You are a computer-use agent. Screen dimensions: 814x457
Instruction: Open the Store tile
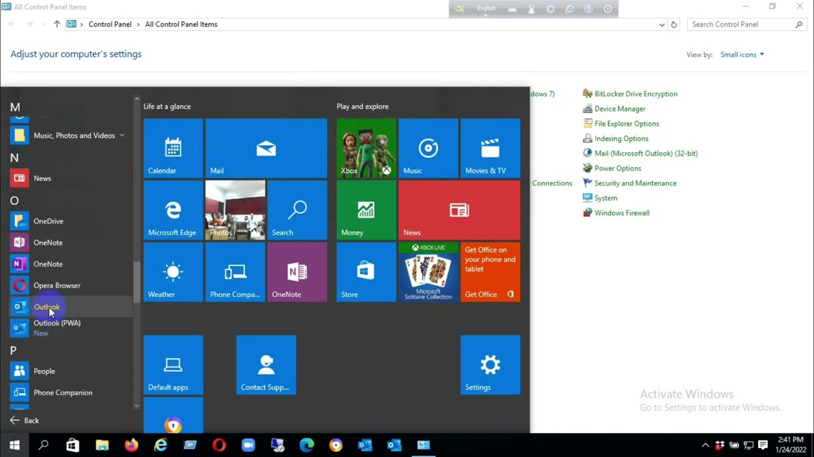366,272
